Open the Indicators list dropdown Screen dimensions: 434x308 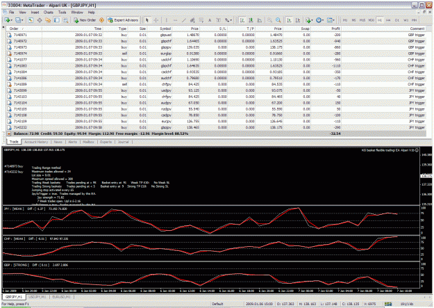tap(309, 20)
